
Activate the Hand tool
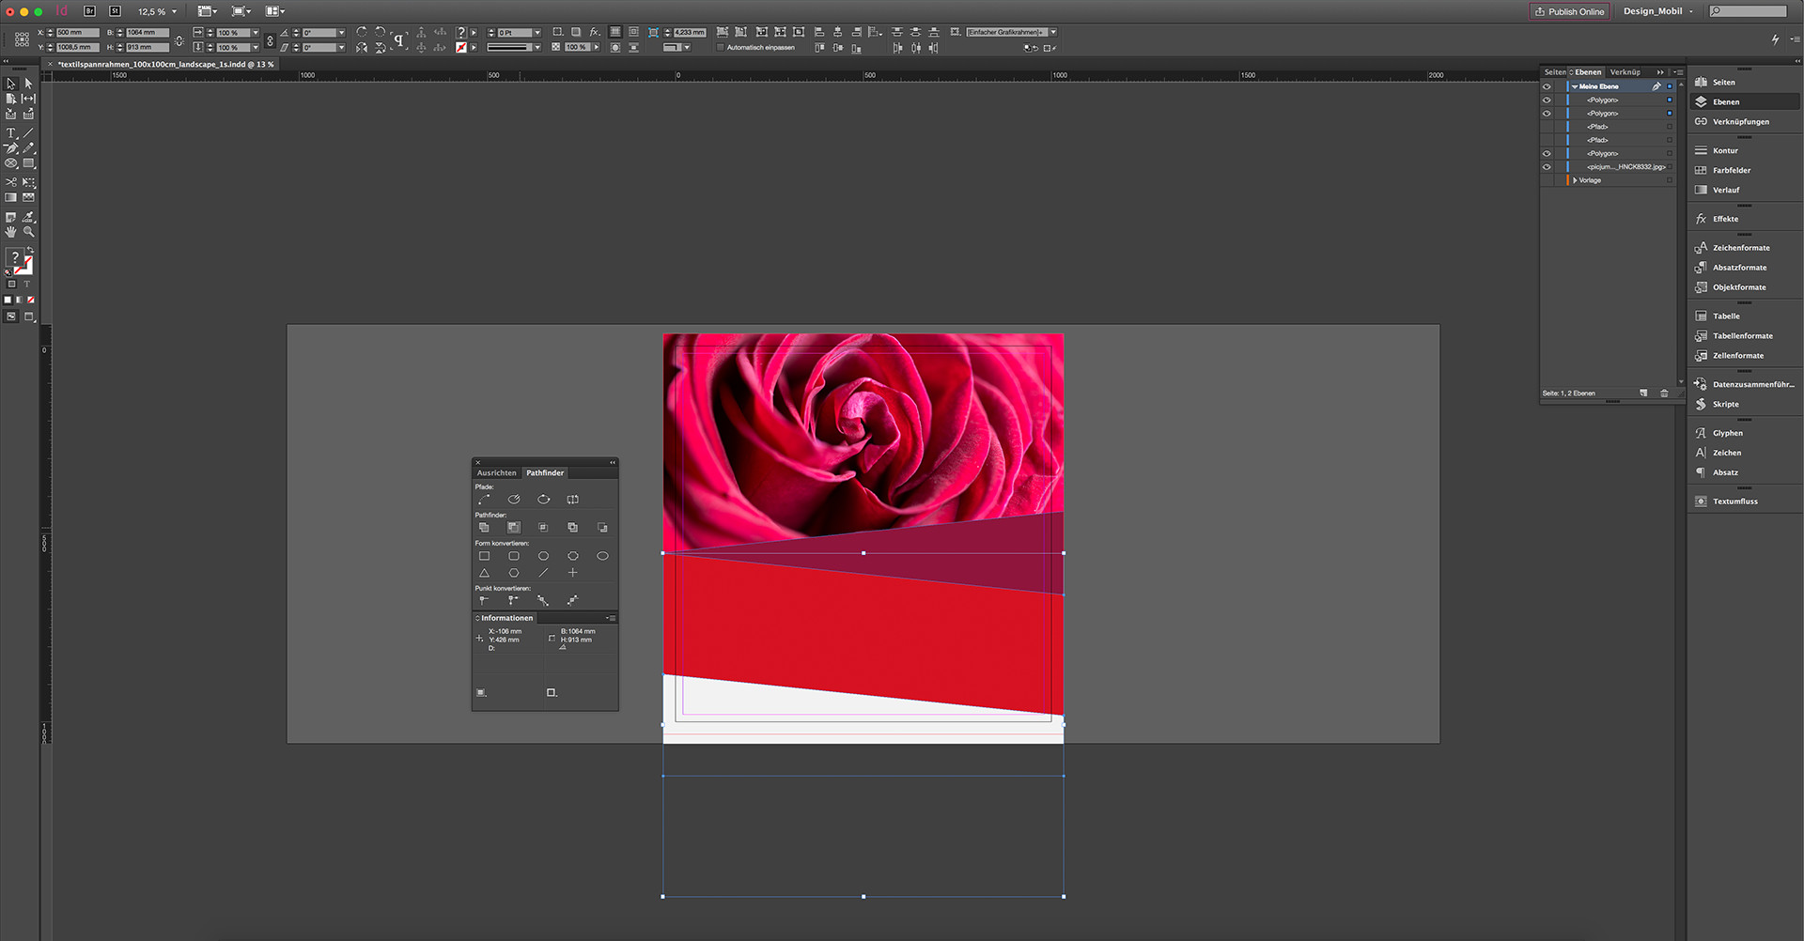[x=11, y=232]
